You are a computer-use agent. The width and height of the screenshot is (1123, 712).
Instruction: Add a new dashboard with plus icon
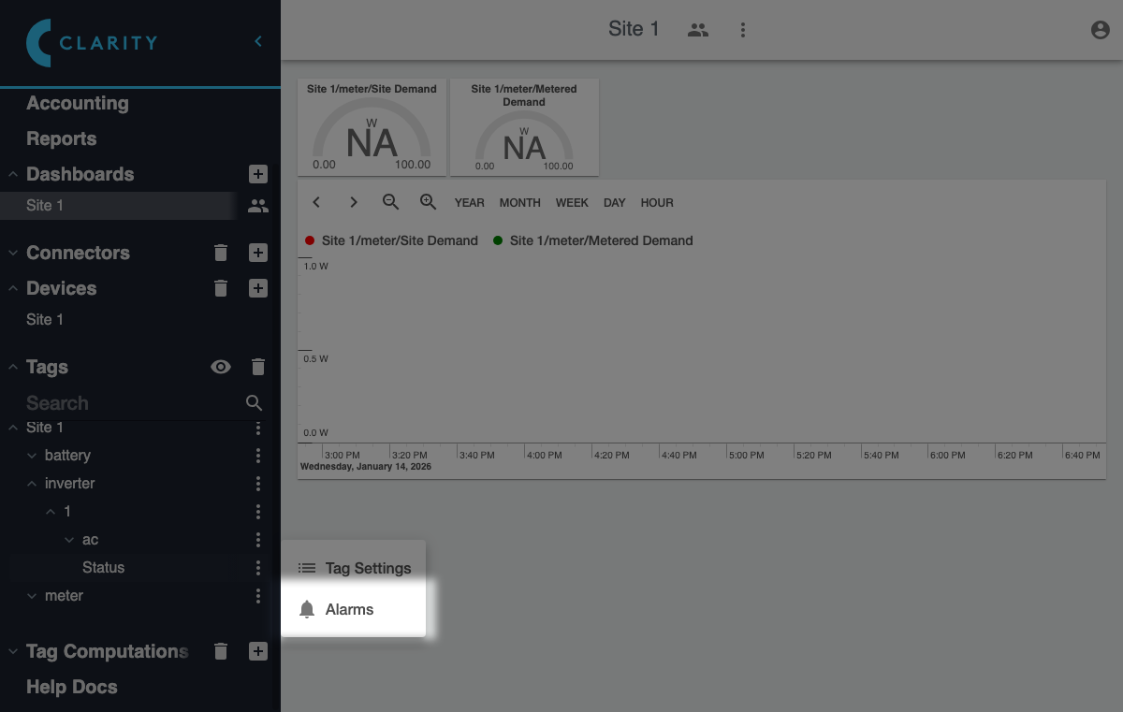pyautogui.click(x=258, y=174)
